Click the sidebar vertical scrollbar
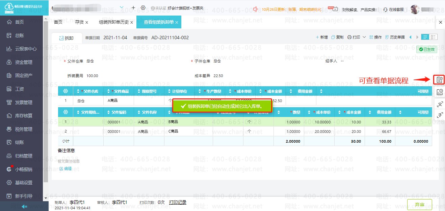Image resolution: width=445 pixels, height=211 pixels. [46, 101]
